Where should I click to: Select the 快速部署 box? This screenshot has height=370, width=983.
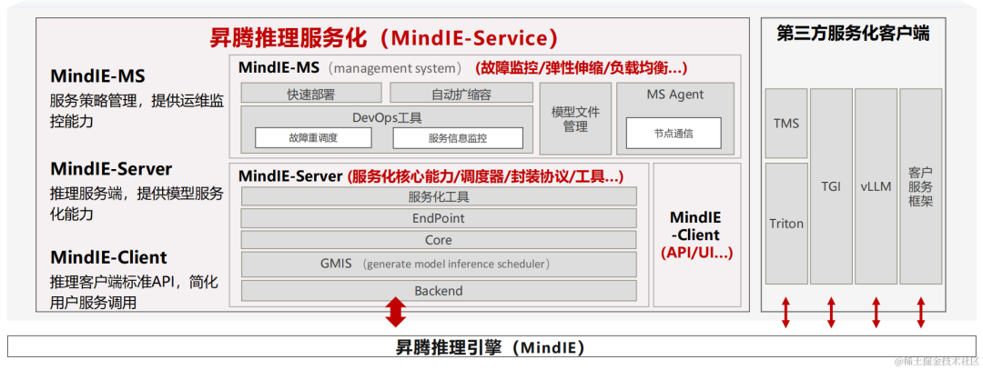(x=311, y=94)
